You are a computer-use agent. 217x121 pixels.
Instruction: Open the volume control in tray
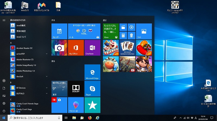click(188, 118)
